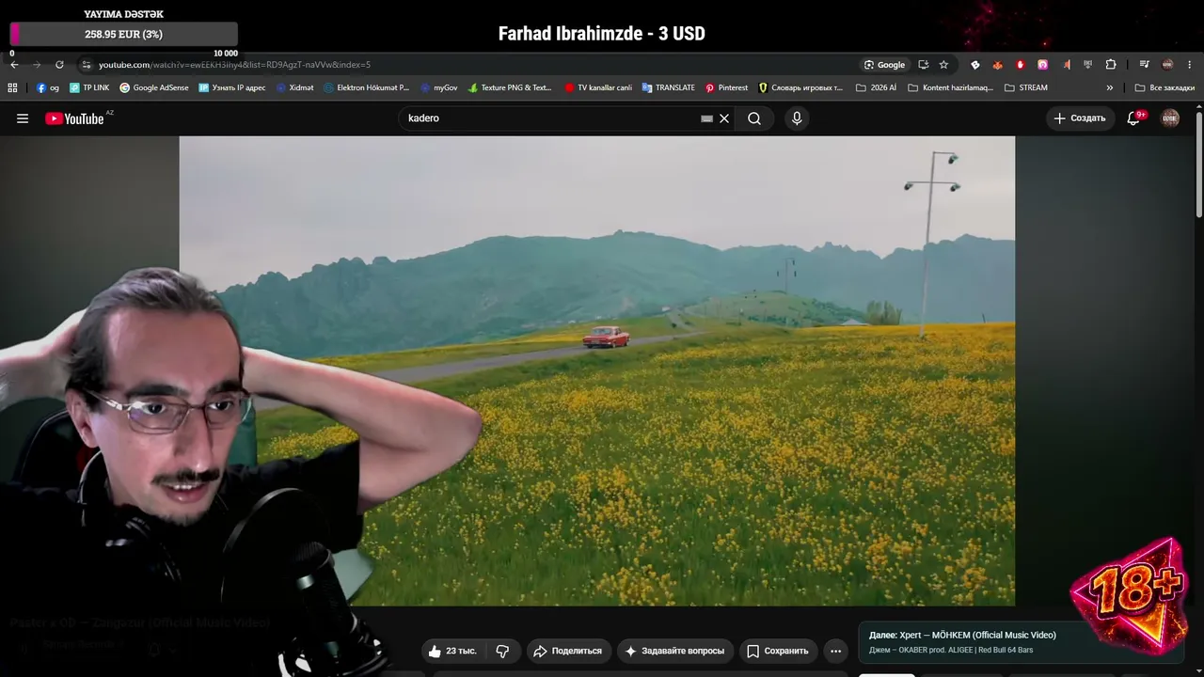The width and height of the screenshot is (1204, 677).
Task: Expand the 2026 AI bookmark folder
Action: [x=877, y=87]
